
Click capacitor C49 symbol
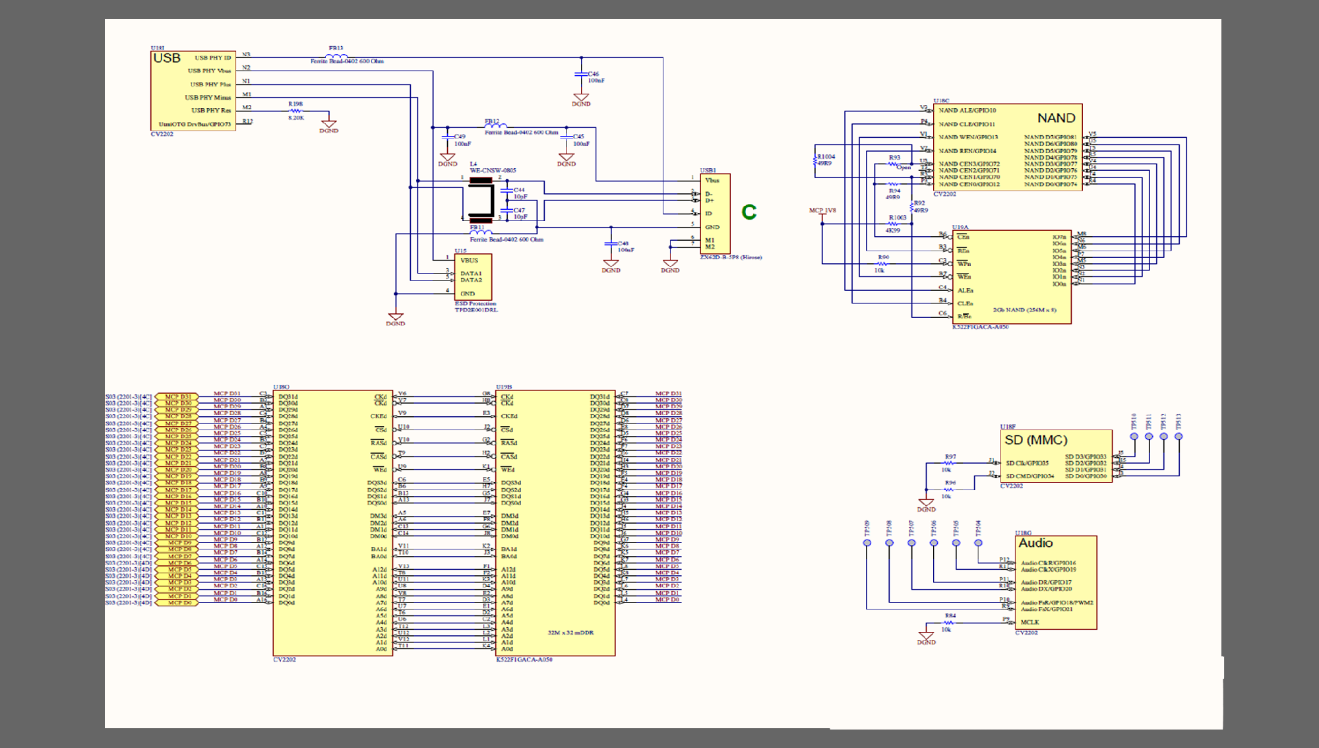pos(447,137)
